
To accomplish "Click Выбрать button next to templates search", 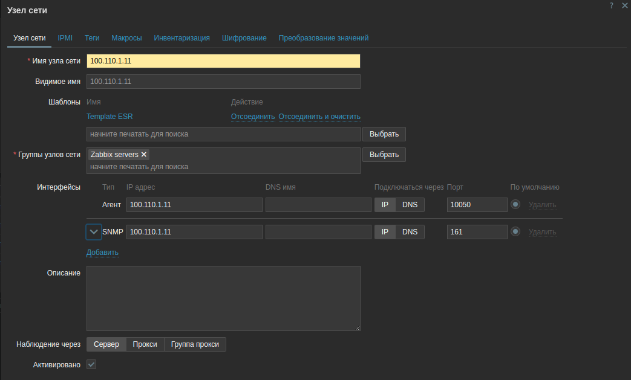I will pyautogui.click(x=384, y=134).
